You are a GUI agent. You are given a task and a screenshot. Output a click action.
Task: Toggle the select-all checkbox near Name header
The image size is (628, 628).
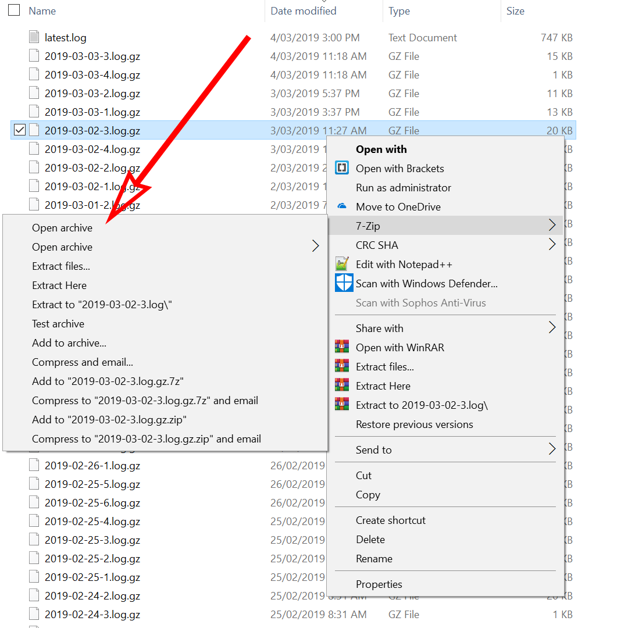click(x=13, y=10)
